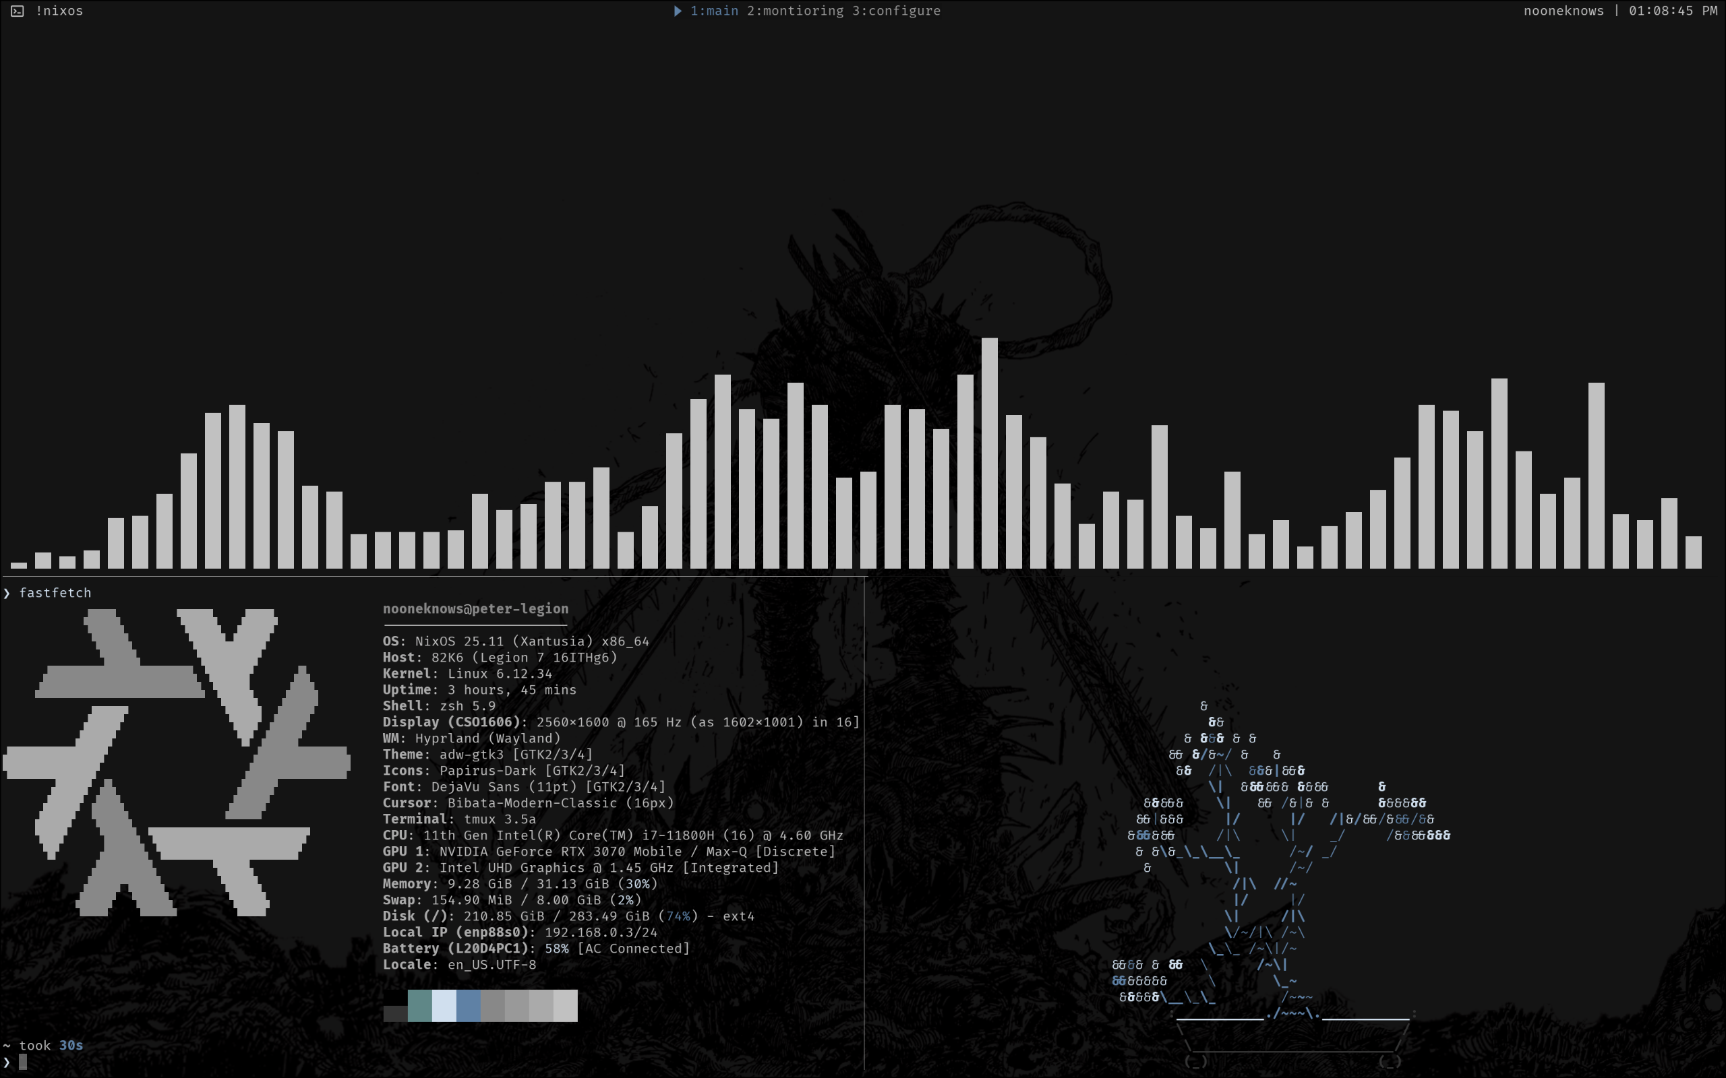The width and height of the screenshot is (1726, 1078).
Task: Click the shell prompt cursor block
Action: (x=23, y=1062)
